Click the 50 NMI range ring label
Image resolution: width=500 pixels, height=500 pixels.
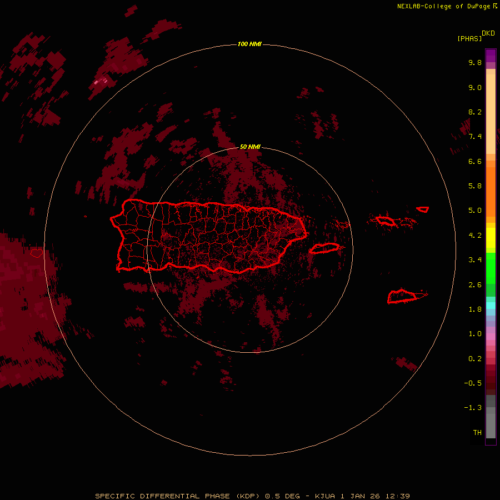250,147
